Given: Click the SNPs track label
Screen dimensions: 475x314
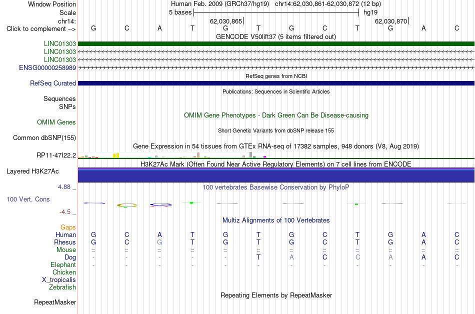Looking at the screenshot, I should [67, 106].
